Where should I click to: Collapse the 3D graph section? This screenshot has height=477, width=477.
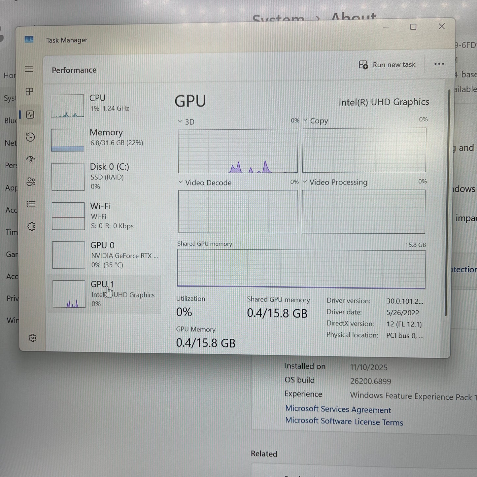[180, 121]
